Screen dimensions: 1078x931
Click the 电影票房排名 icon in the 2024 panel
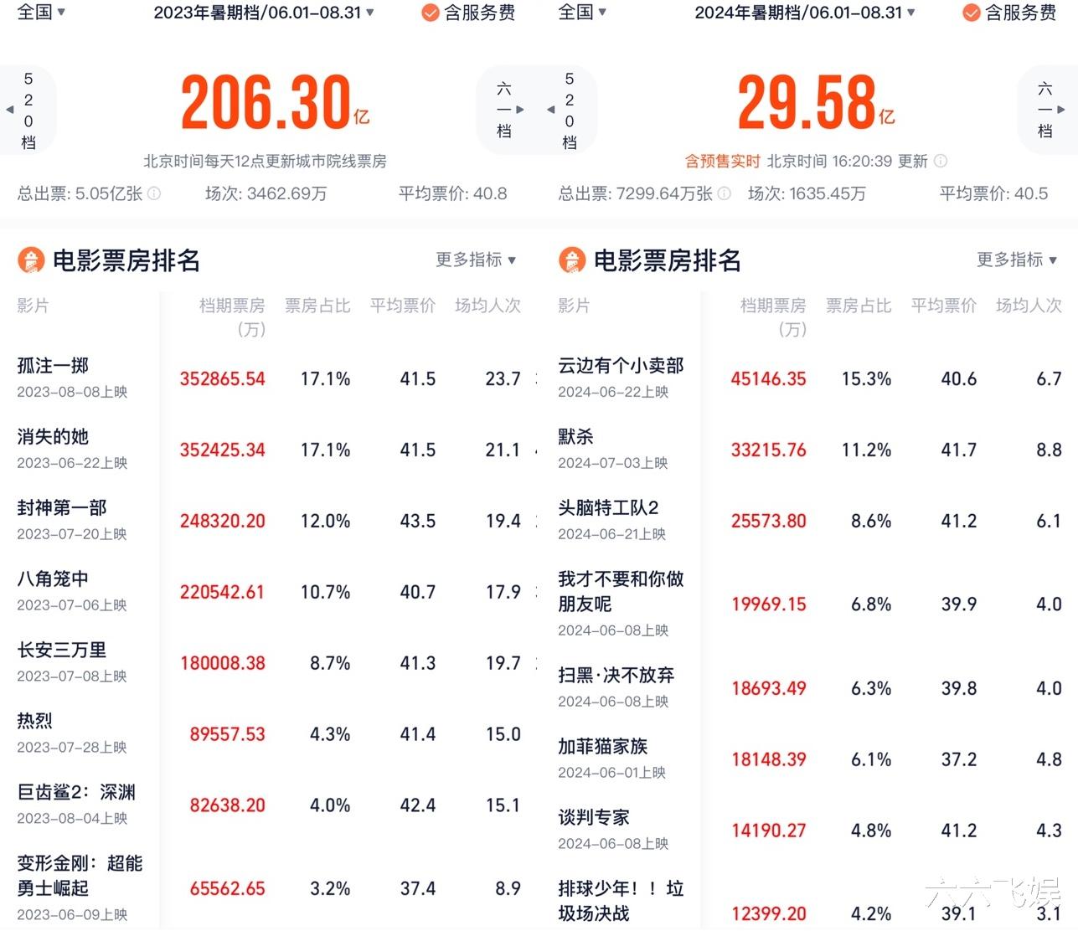pyautogui.click(x=572, y=260)
